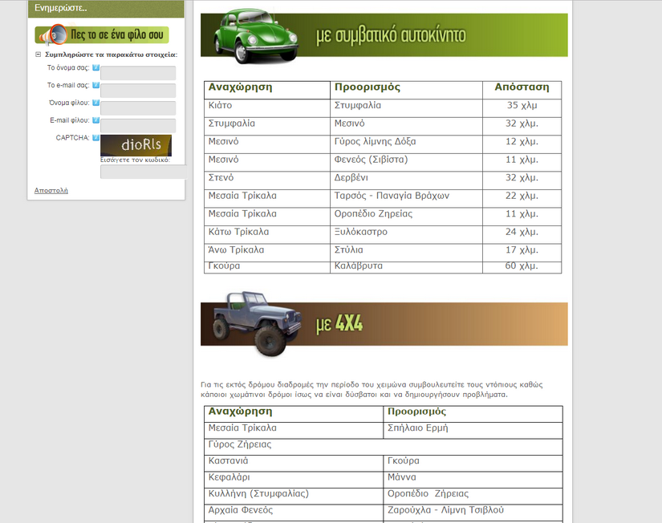Collapse the "Συμπληρώστε τα παρακάτω στοιχεία" section
This screenshot has width=662, height=523.
[36, 52]
